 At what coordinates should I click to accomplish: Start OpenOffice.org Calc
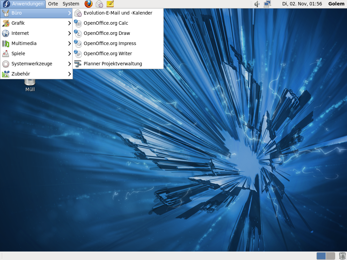point(106,23)
